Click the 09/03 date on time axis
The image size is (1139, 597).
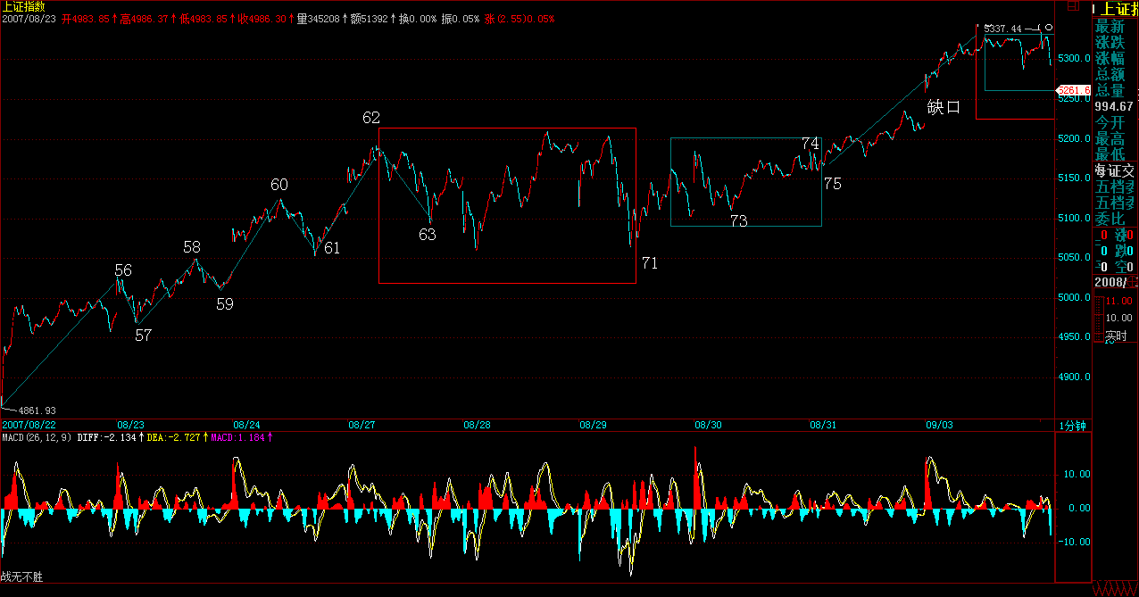(x=937, y=426)
